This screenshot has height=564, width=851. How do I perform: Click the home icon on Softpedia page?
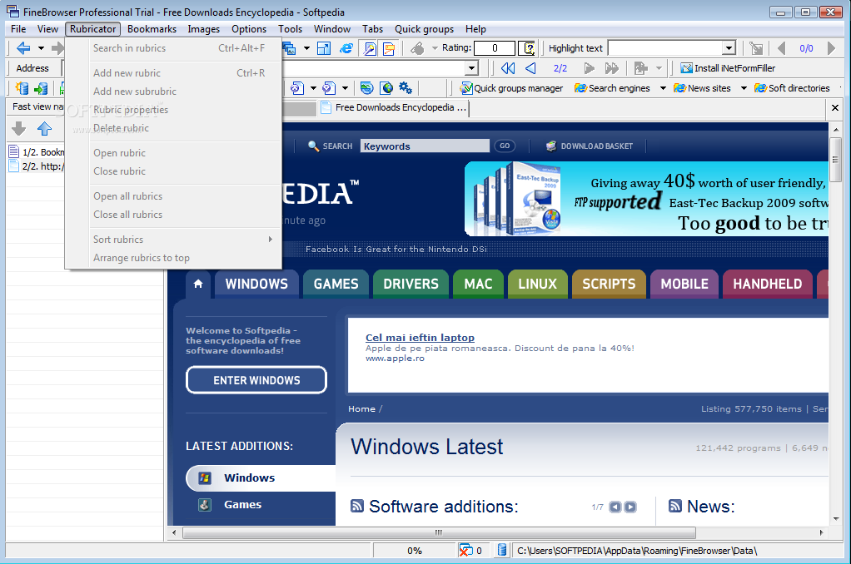coord(198,284)
